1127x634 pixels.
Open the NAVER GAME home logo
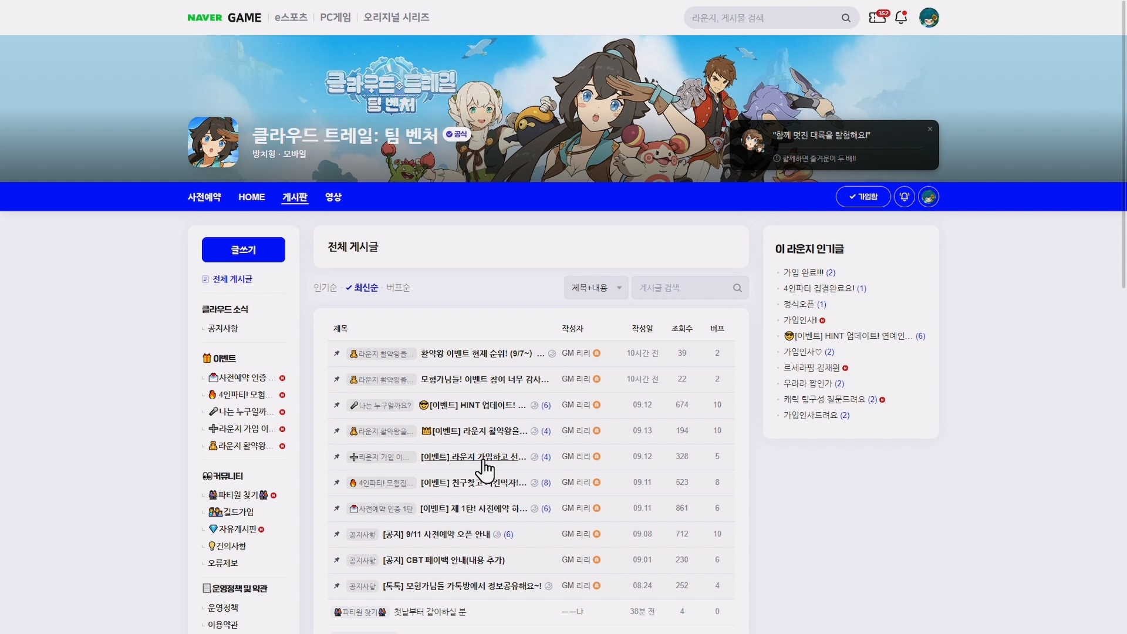[x=224, y=18]
